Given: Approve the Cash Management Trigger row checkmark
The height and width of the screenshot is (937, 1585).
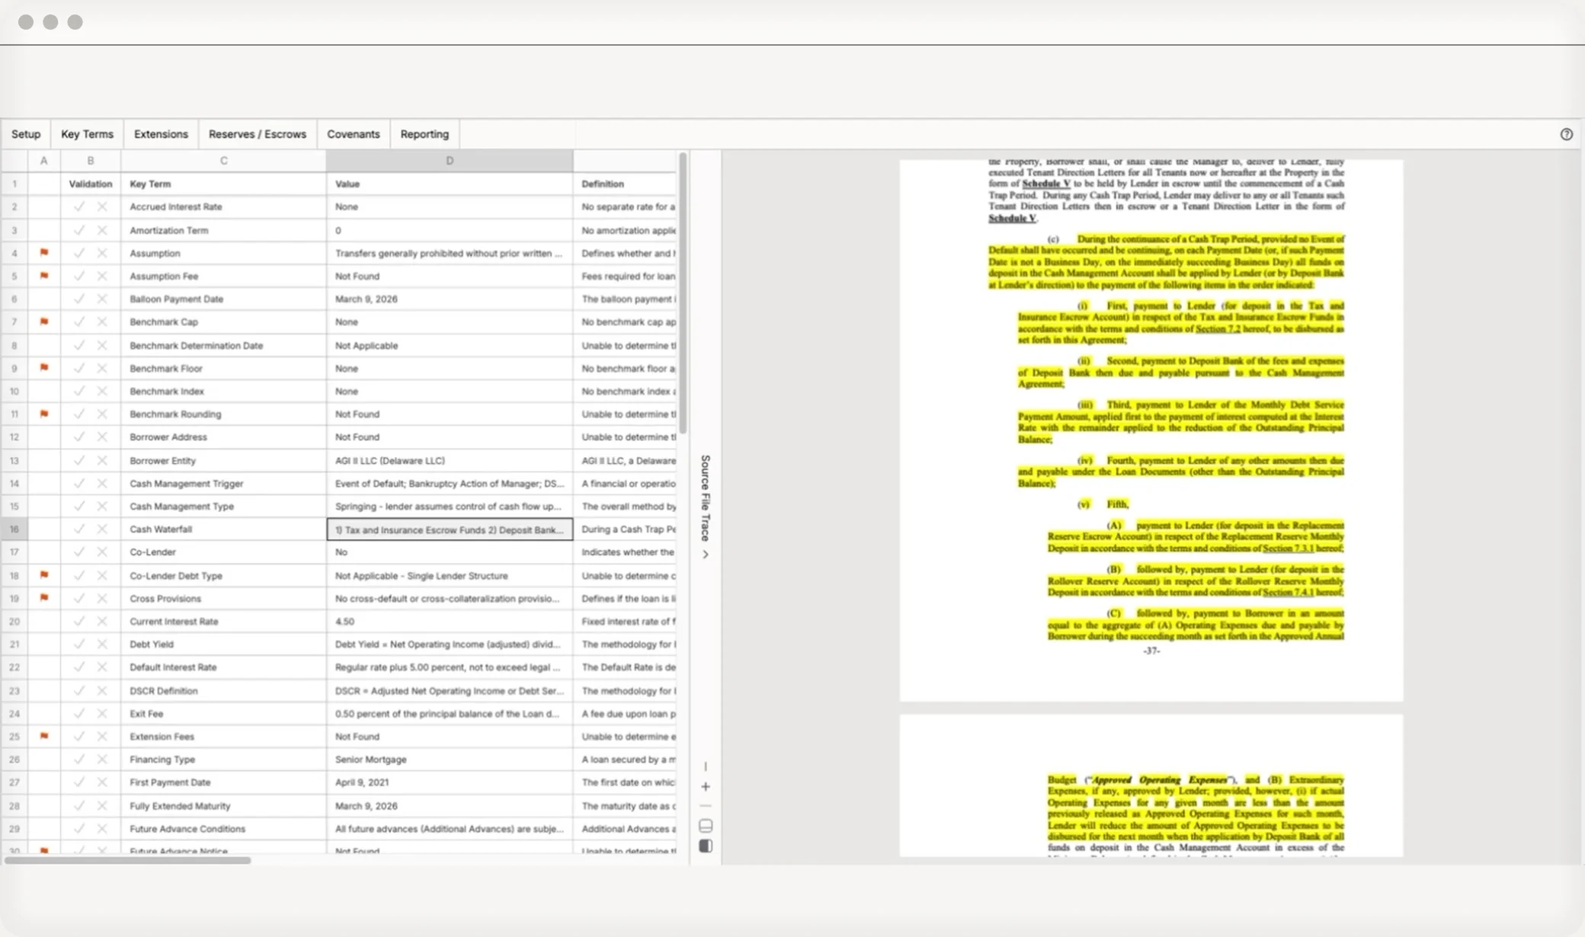Looking at the screenshot, I should click(x=78, y=483).
